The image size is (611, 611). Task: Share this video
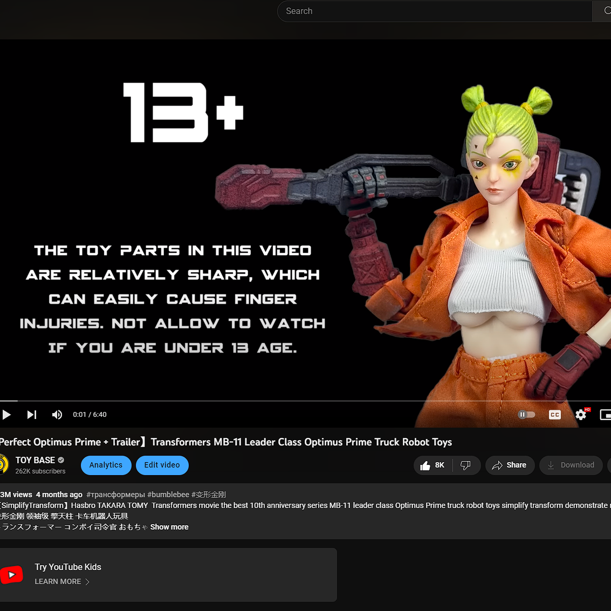pos(510,465)
